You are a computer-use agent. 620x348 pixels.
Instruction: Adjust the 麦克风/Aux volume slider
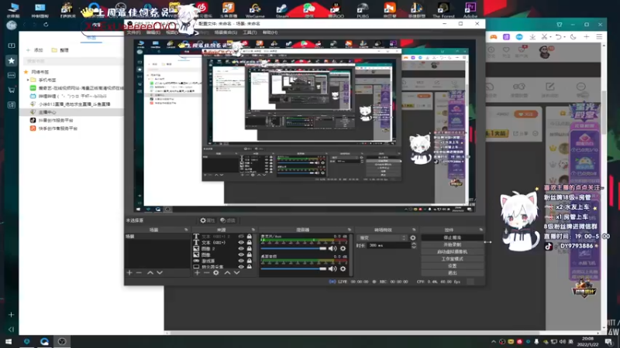point(294,248)
